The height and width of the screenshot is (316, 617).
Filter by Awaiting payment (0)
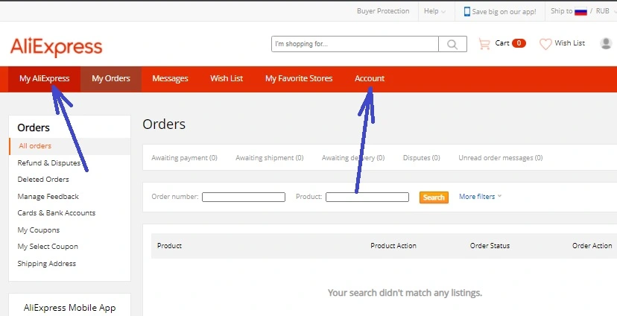pos(184,158)
